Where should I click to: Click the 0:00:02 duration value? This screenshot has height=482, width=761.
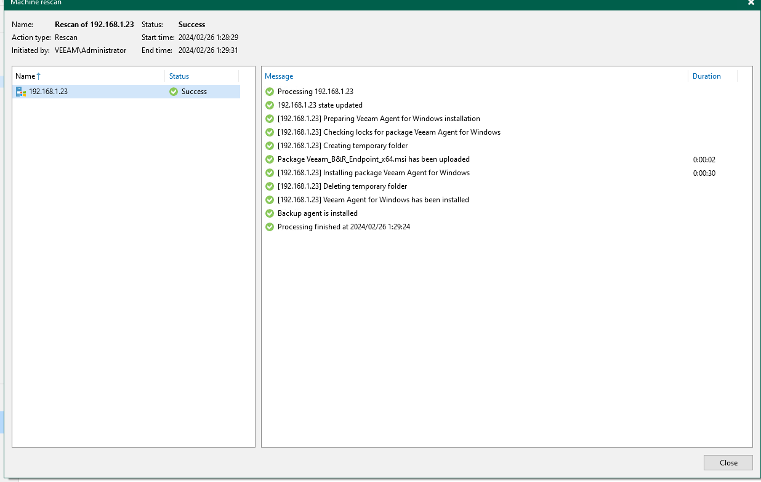click(x=704, y=160)
